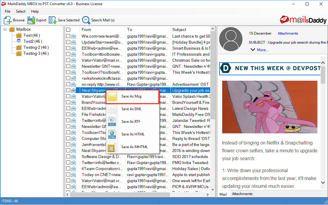Viewport: 328px width, 205px height.
Task: Select the Testing-3 (46) folder
Action: (36, 54)
